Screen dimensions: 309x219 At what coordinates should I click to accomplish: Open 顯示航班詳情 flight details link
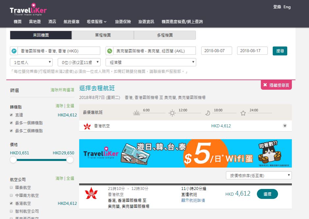(193, 201)
